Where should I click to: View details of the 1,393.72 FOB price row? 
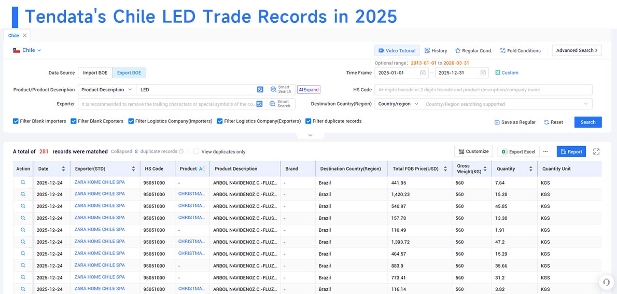coord(23,242)
